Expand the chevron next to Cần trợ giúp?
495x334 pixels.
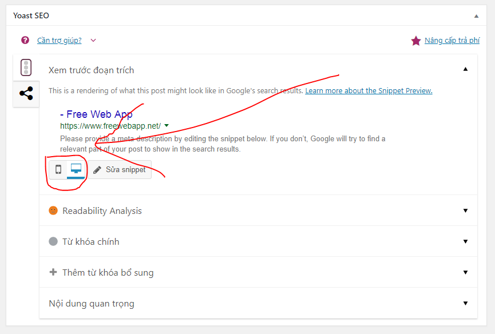click(93, 41)
